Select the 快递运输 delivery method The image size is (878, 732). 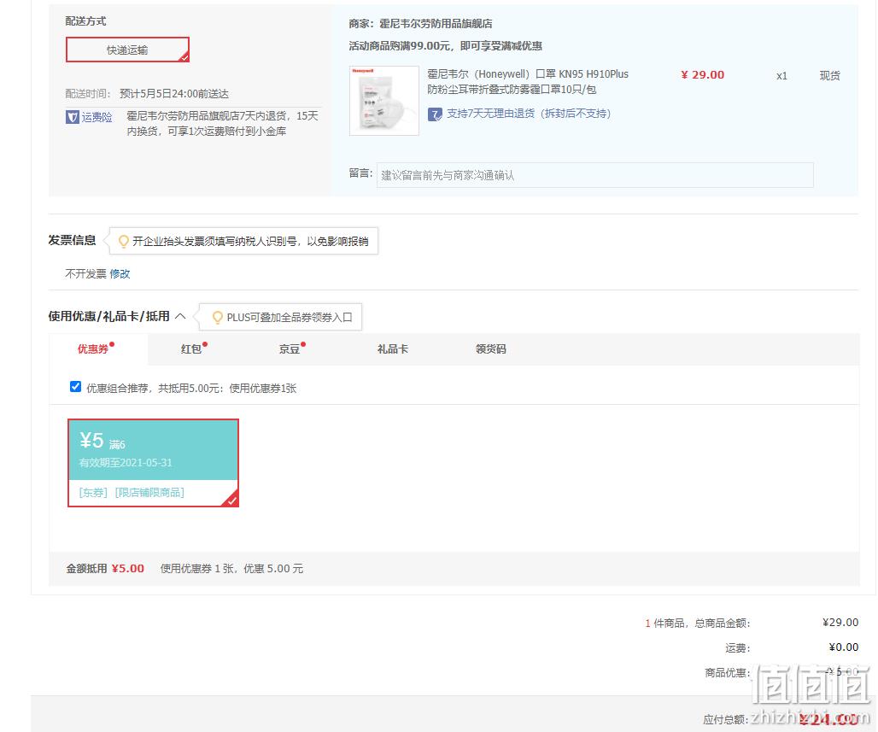pyautogui.click(x=127, y=50)
